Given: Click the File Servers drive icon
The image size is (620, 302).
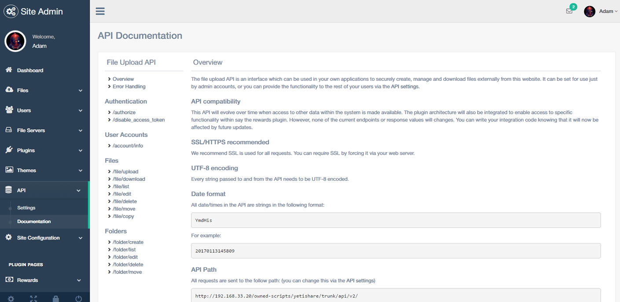Looking at the screenshot, I should click(9, 130).
